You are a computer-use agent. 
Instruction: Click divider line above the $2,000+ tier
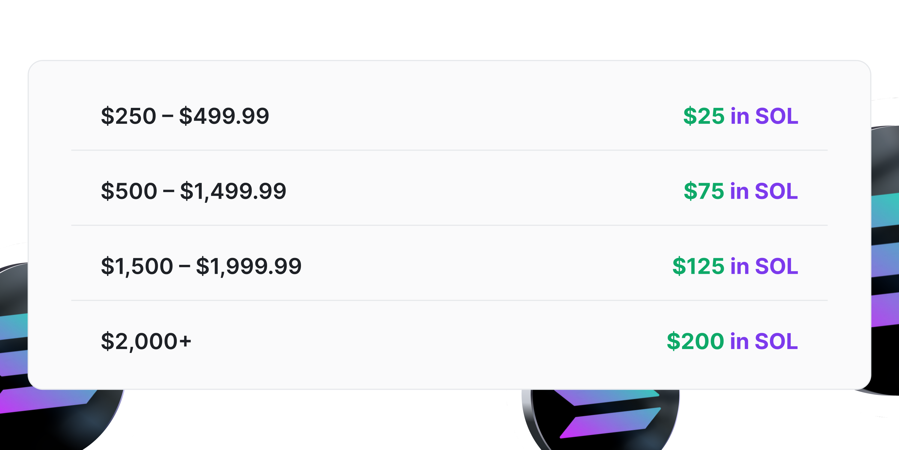coord(449,300)
